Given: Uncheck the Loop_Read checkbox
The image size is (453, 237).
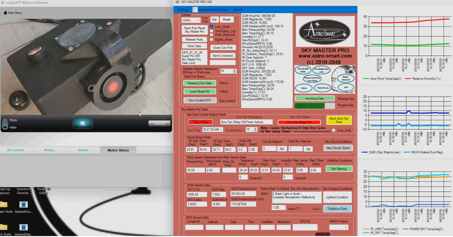Looking at the screenshot, I should (x=212, y=27).
